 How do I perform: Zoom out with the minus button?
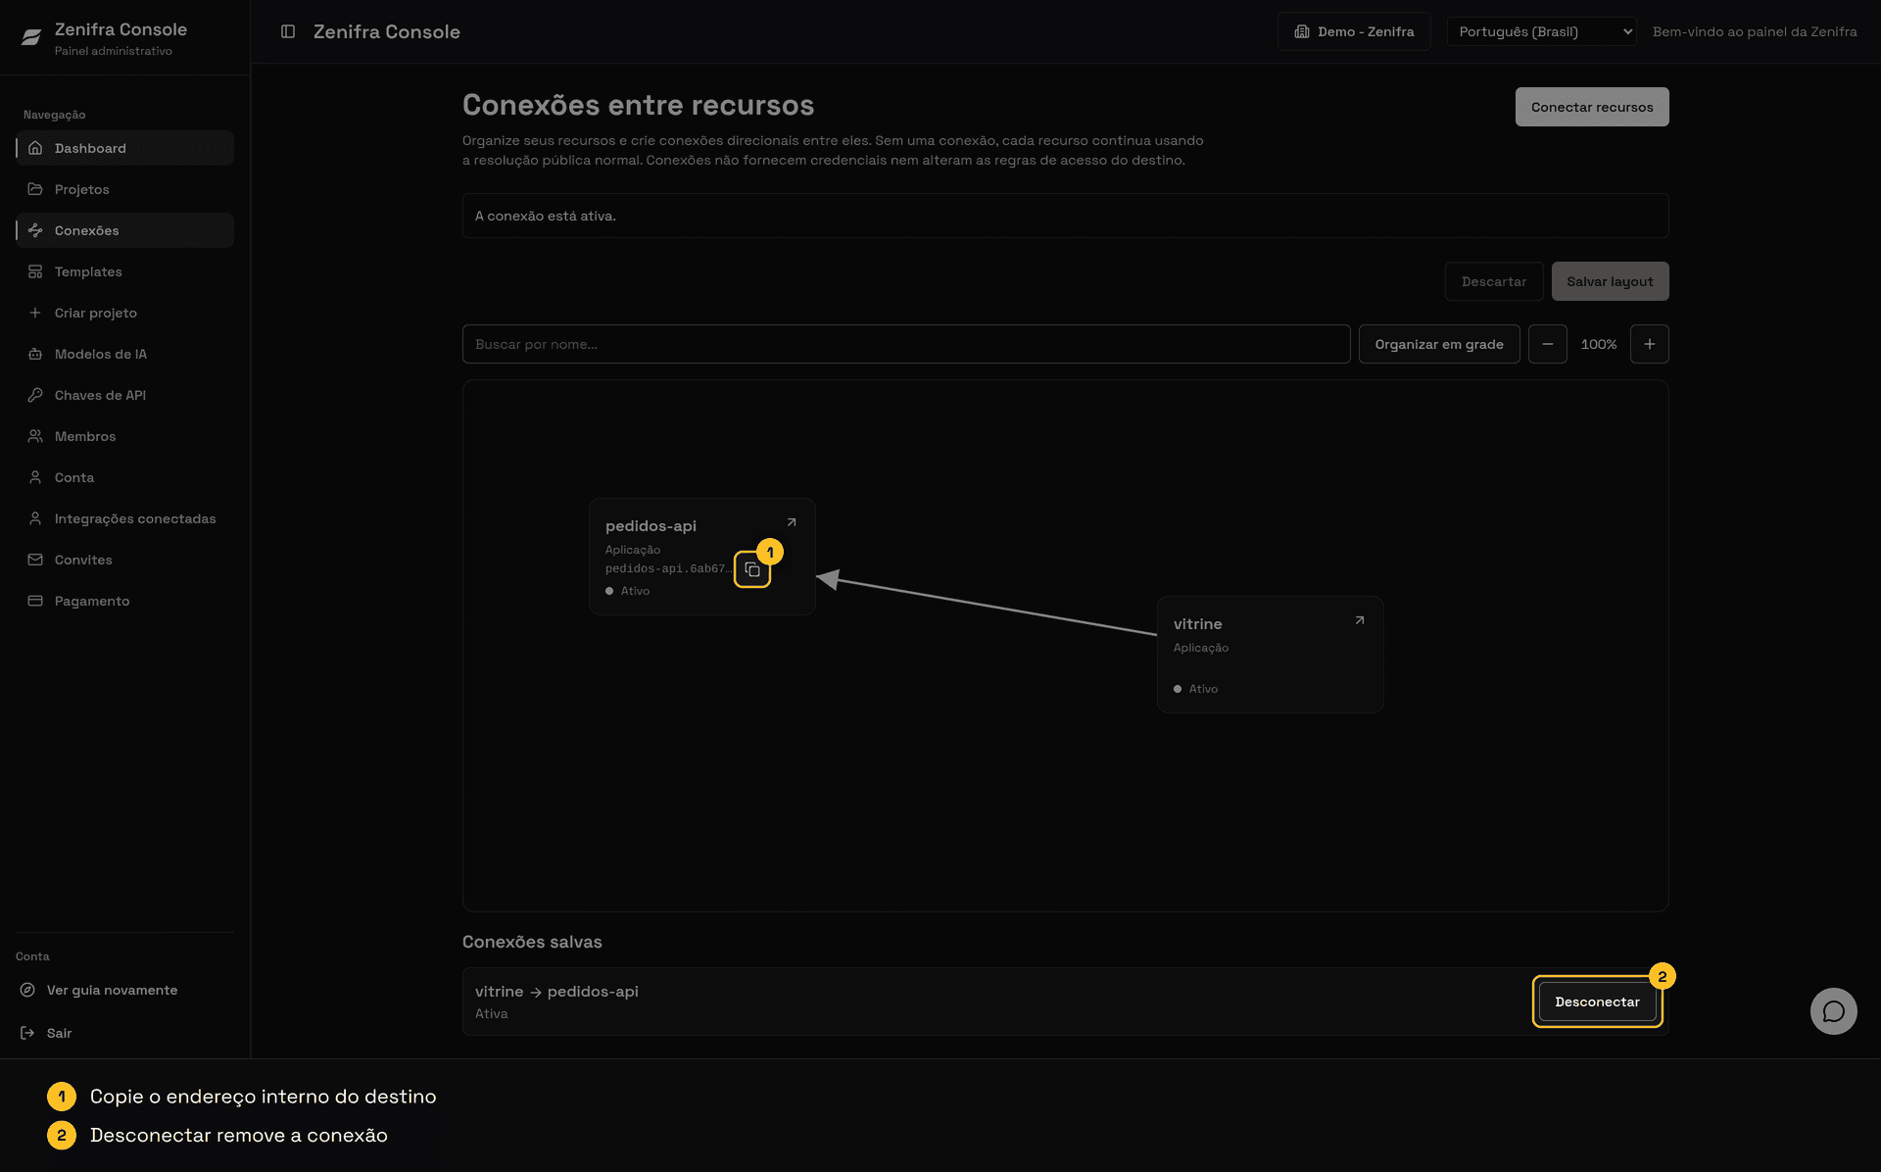tap(1548, 344)
